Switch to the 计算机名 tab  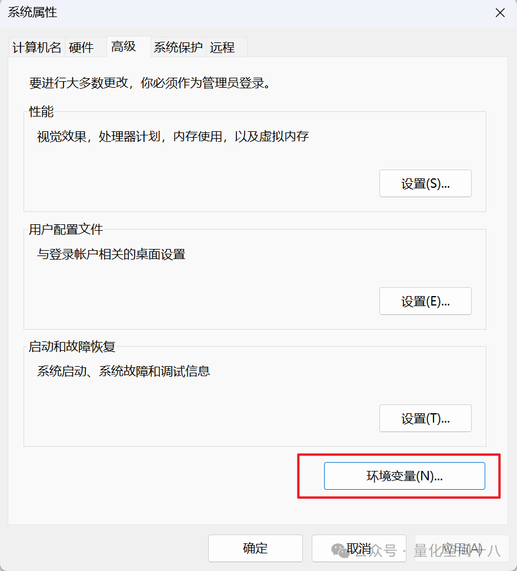point(36,47)
